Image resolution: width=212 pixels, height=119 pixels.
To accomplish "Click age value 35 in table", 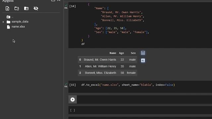I will point(122,66).
